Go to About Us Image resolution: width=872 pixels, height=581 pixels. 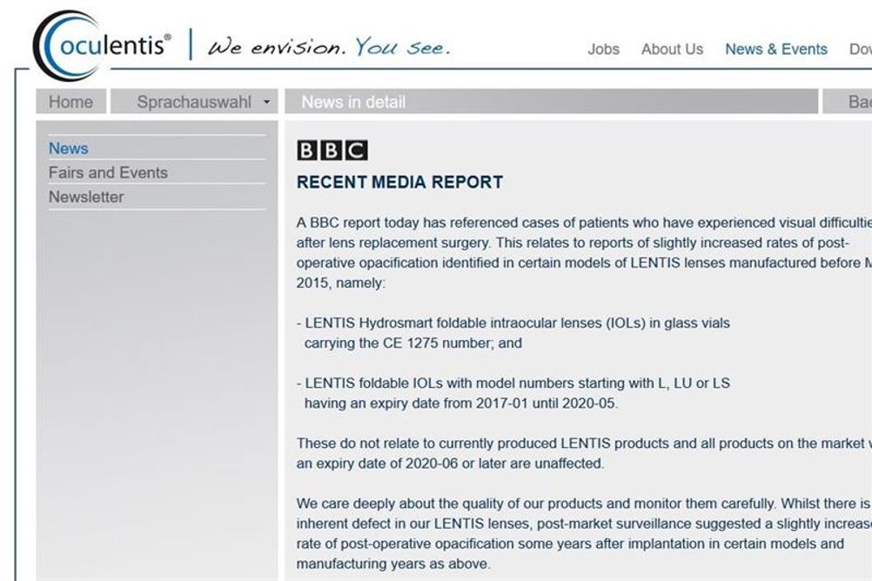coord(672,49)
